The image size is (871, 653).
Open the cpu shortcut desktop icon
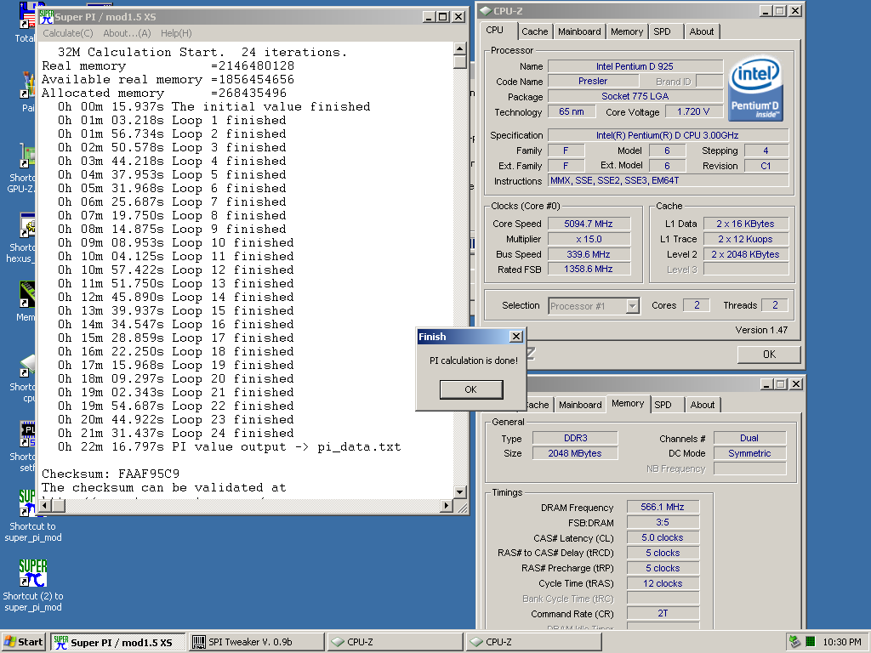(27, 366)
